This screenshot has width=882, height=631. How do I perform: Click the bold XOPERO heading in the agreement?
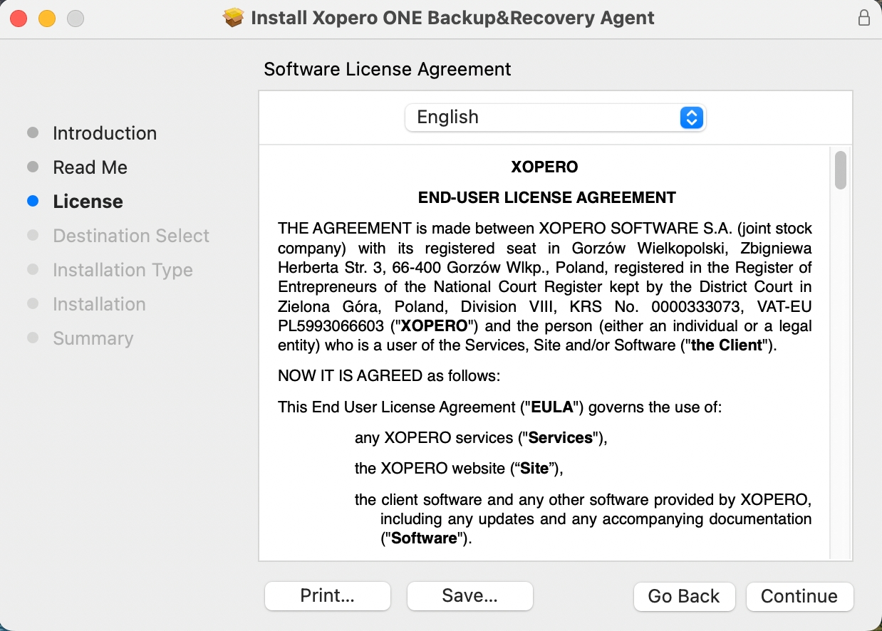click(544, 167)
